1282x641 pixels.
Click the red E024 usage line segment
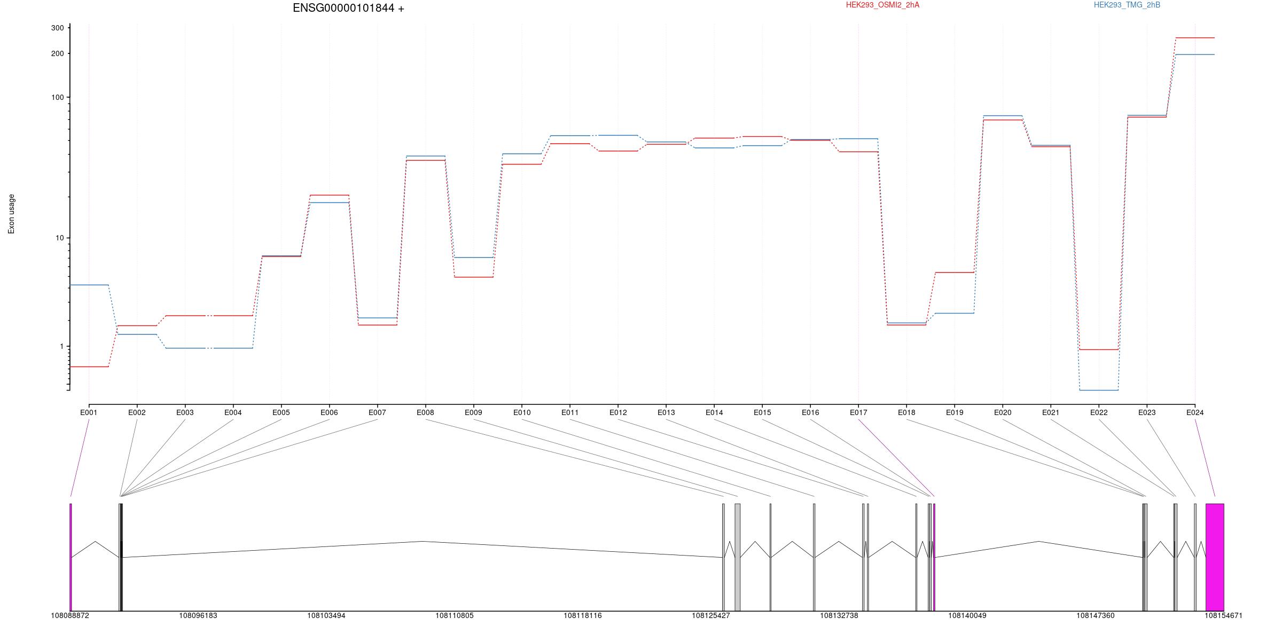(1195, 38)
